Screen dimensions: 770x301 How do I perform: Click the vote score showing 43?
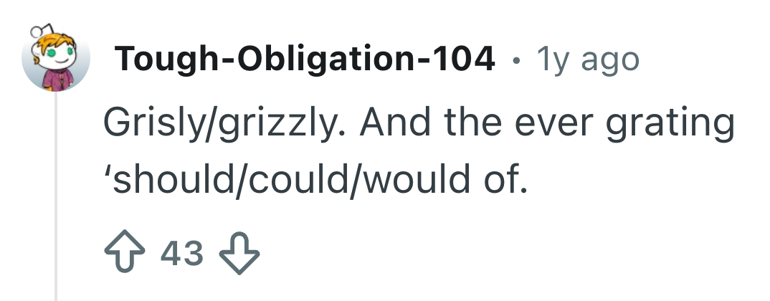(x=181, y=254)
